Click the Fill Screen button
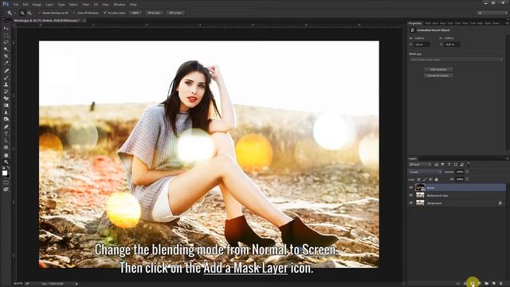This screenshot has width=510, height=287. tap(175, 13)
